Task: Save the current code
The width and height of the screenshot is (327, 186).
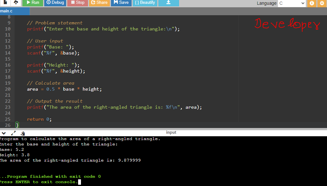Action: (x=121, y=3)
